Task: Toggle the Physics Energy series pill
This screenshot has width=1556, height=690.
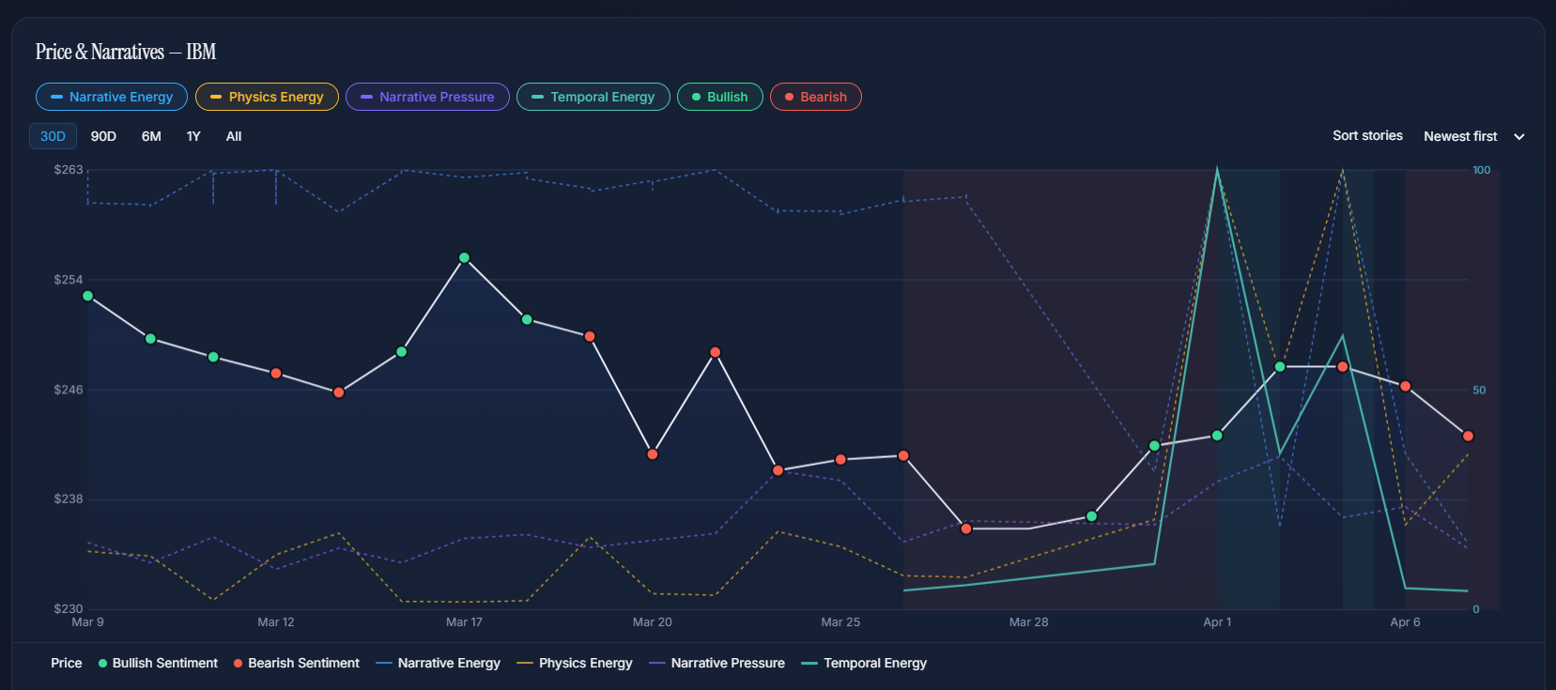Action: pyautogui.click(x=267, y=97)
